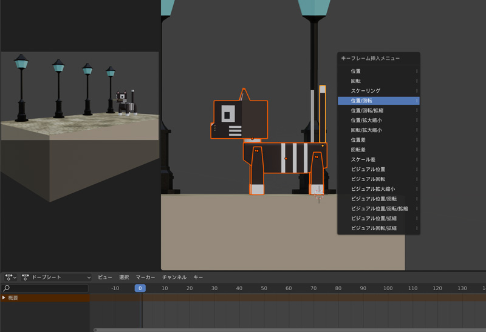Open the キー menu in dope sheet header
Image resolution: width=486 pixels, height=332 pixels.
pyautogui.click(x=198, y=277)
